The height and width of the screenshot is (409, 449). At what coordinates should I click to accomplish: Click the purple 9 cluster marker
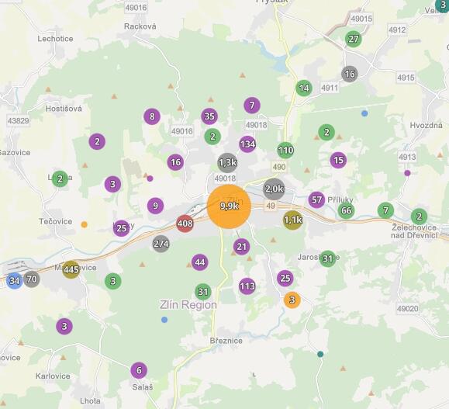[156, 206]
